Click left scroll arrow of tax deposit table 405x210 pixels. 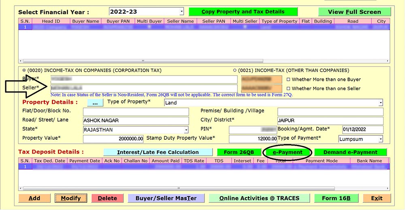click(x=21, y=188)
